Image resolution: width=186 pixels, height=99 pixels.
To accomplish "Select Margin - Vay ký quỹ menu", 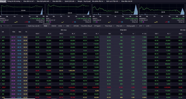I will click(x=84, y=1).
